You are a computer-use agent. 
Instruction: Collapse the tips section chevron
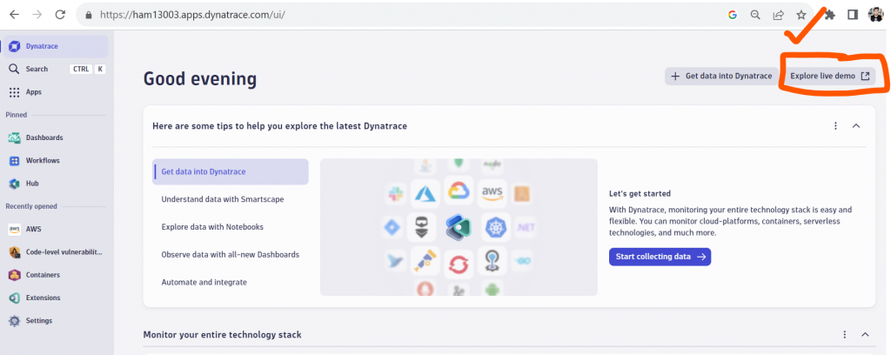(x=856, y=126)
